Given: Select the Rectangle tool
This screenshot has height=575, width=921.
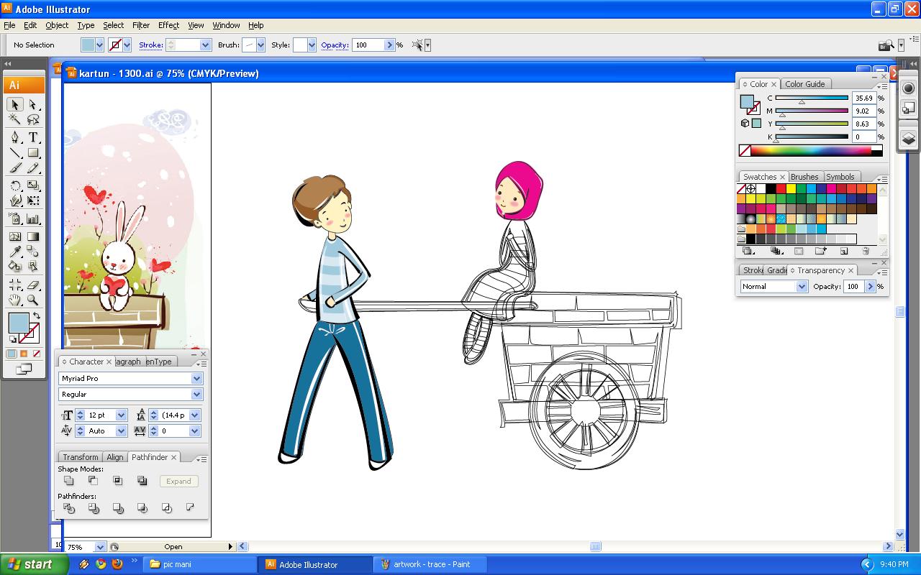Looking at the screenshot, I should pos(33,152).
